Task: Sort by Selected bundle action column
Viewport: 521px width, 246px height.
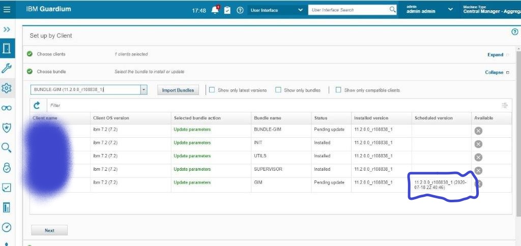Action: click(x=197, y=118)
